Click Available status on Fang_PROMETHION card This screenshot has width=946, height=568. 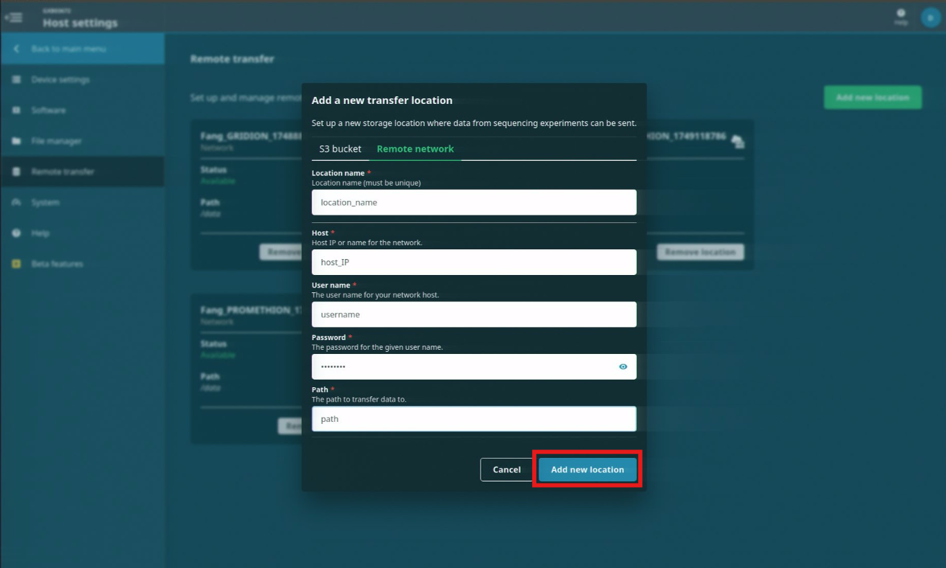tap(218, 355)
